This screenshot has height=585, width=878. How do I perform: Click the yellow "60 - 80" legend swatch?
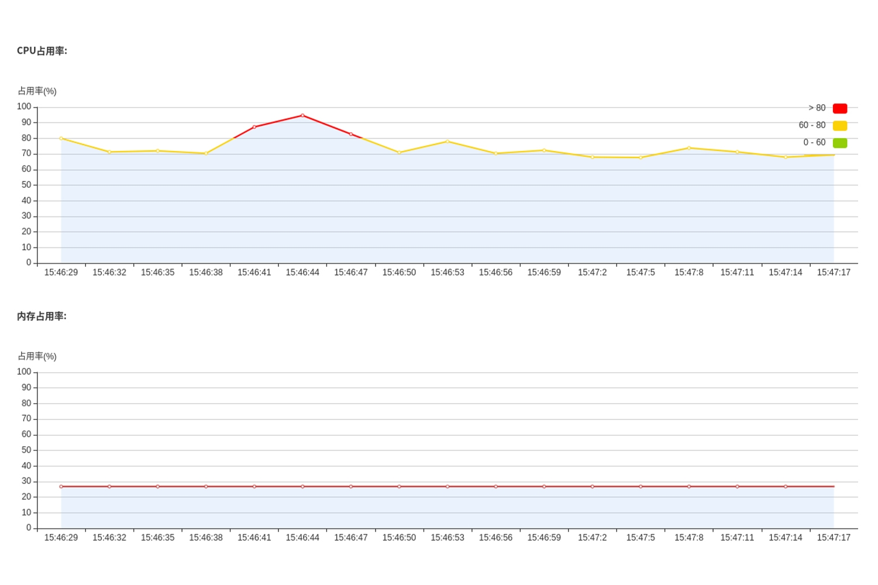pos(839,125)
